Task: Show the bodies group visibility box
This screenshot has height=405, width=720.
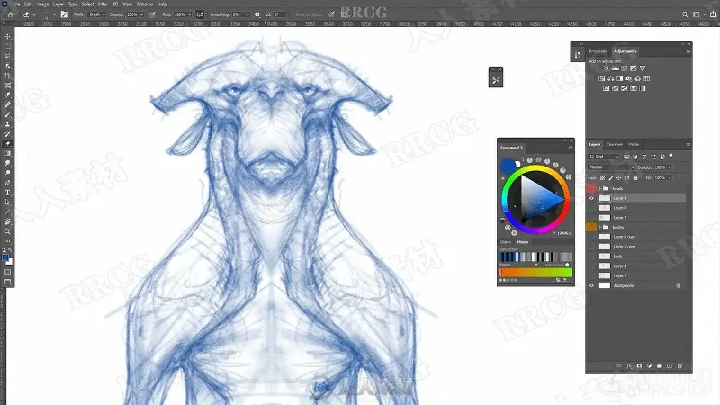Action: (592, 227)
